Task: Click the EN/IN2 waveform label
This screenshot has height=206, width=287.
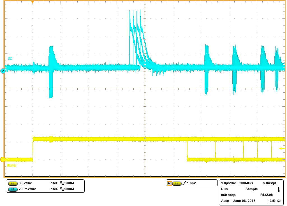Action: (12, 166)
